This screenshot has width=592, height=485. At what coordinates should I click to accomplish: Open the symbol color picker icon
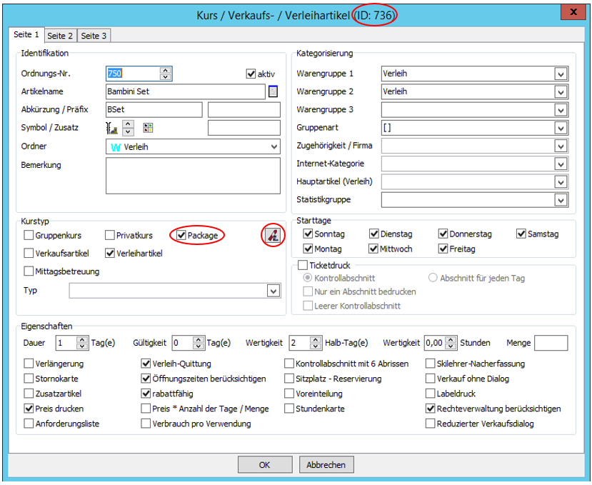148,128
